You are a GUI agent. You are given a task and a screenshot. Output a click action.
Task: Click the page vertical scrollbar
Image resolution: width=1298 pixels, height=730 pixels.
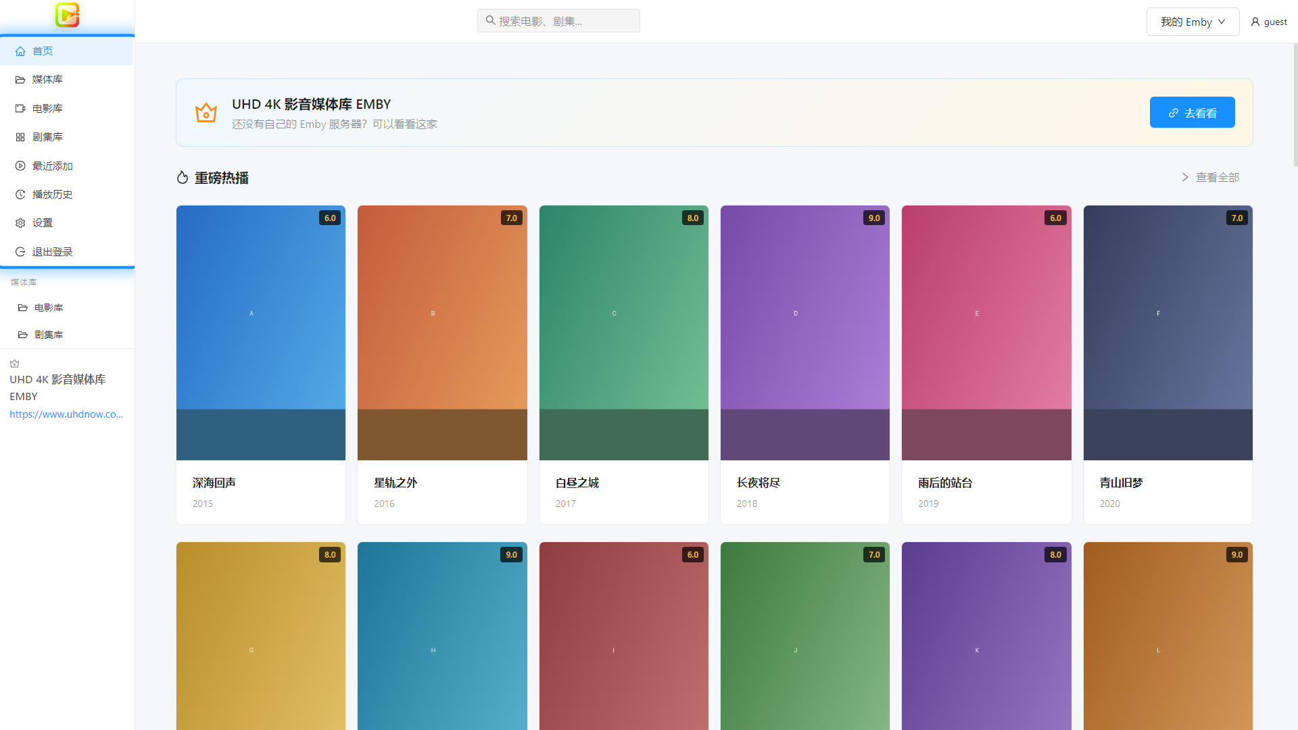[1295, 105]
